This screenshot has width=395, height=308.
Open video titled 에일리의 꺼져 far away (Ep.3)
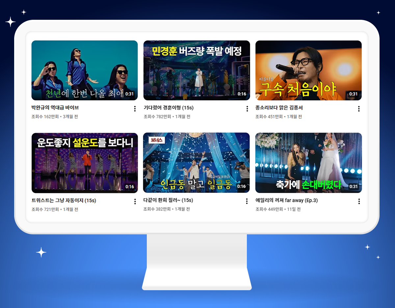coord(286,200)
